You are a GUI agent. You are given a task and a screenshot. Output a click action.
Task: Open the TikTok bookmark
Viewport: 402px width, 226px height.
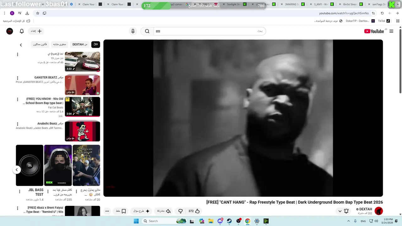coord(384,21)
